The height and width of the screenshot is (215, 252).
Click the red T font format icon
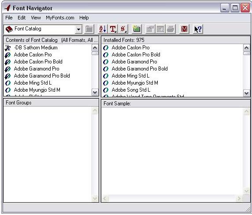coord(113,29)
